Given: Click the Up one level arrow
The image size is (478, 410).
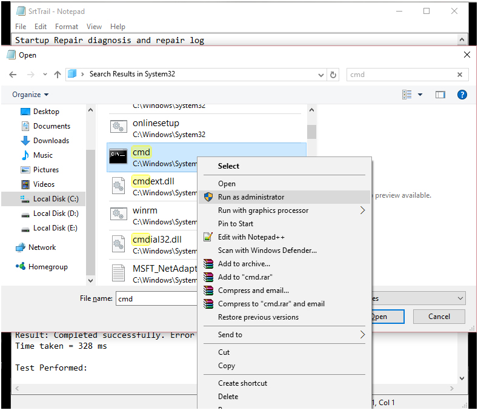Looking at the screenshot, I should coord(58,75).
